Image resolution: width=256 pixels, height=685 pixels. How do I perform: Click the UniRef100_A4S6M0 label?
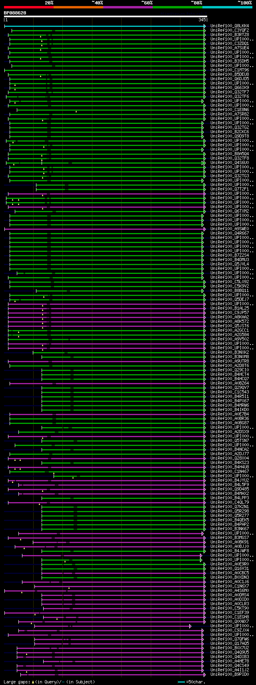(x=230, y=591)
